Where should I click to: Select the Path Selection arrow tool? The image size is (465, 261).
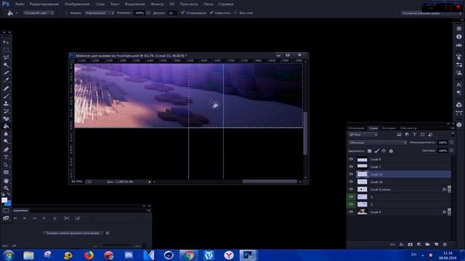[x=6, y=165]
